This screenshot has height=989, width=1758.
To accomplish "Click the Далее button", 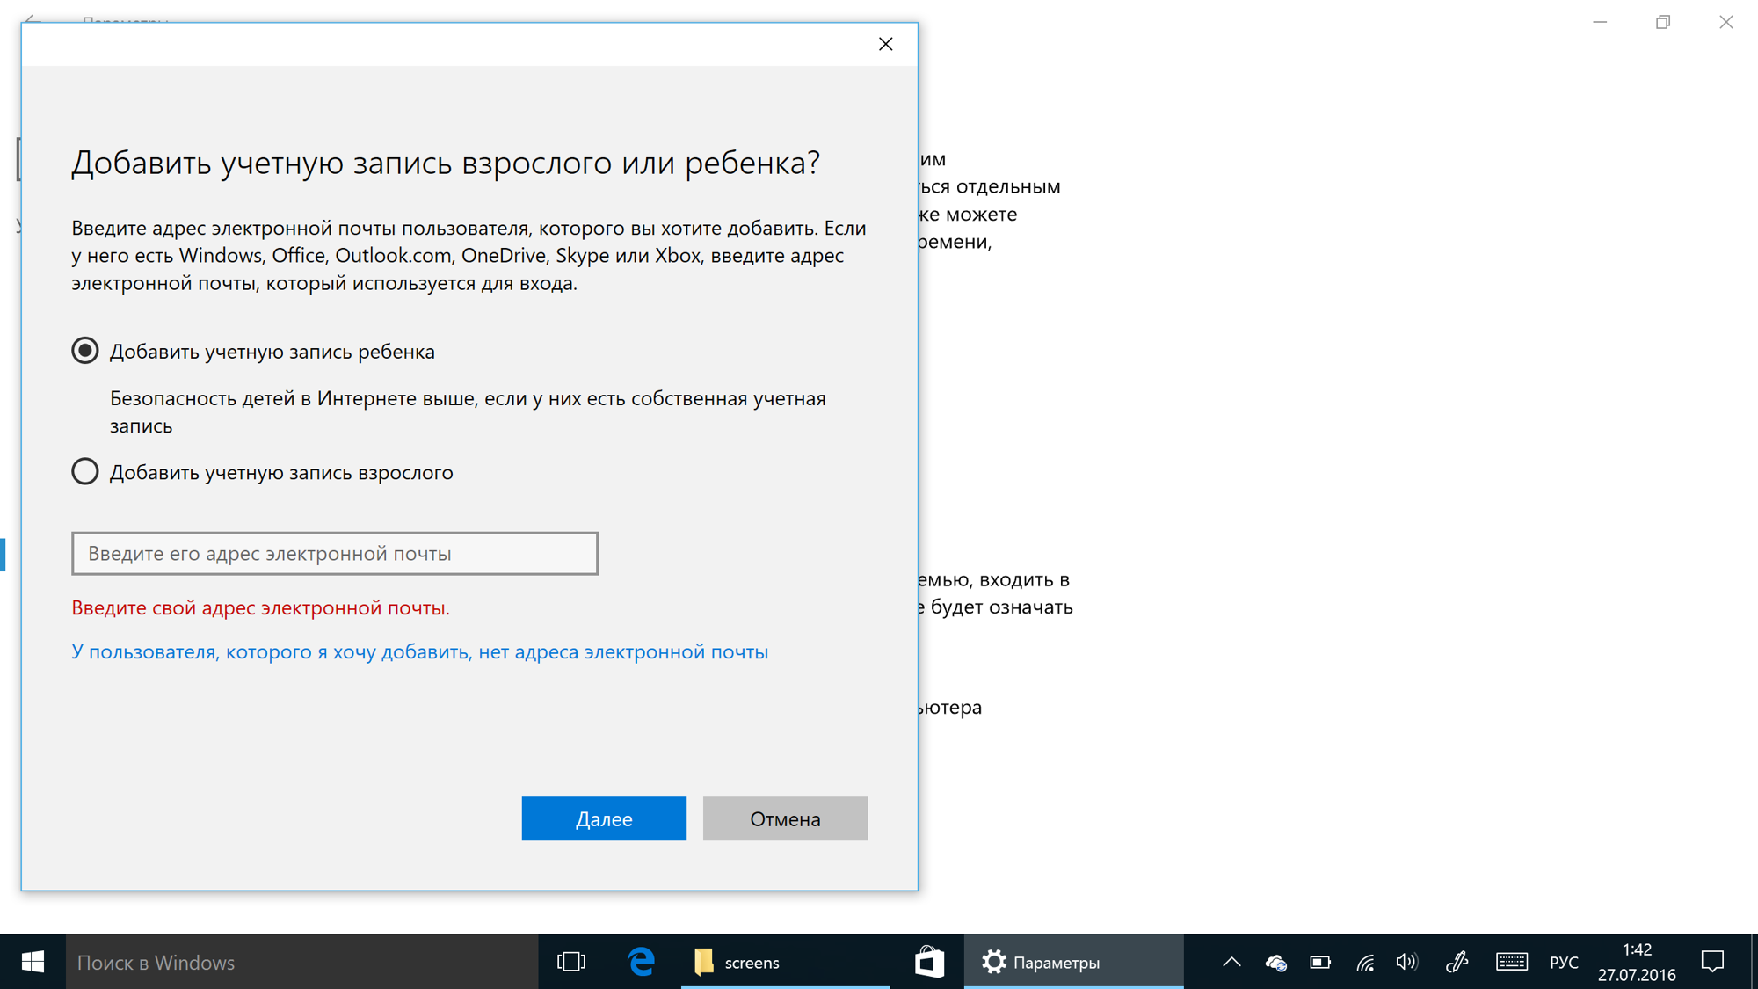I will [604, 818].
